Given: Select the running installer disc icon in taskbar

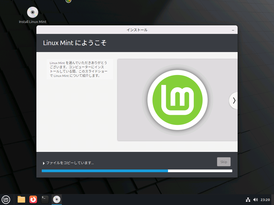Looking at the screenshot, I should 56,199.
